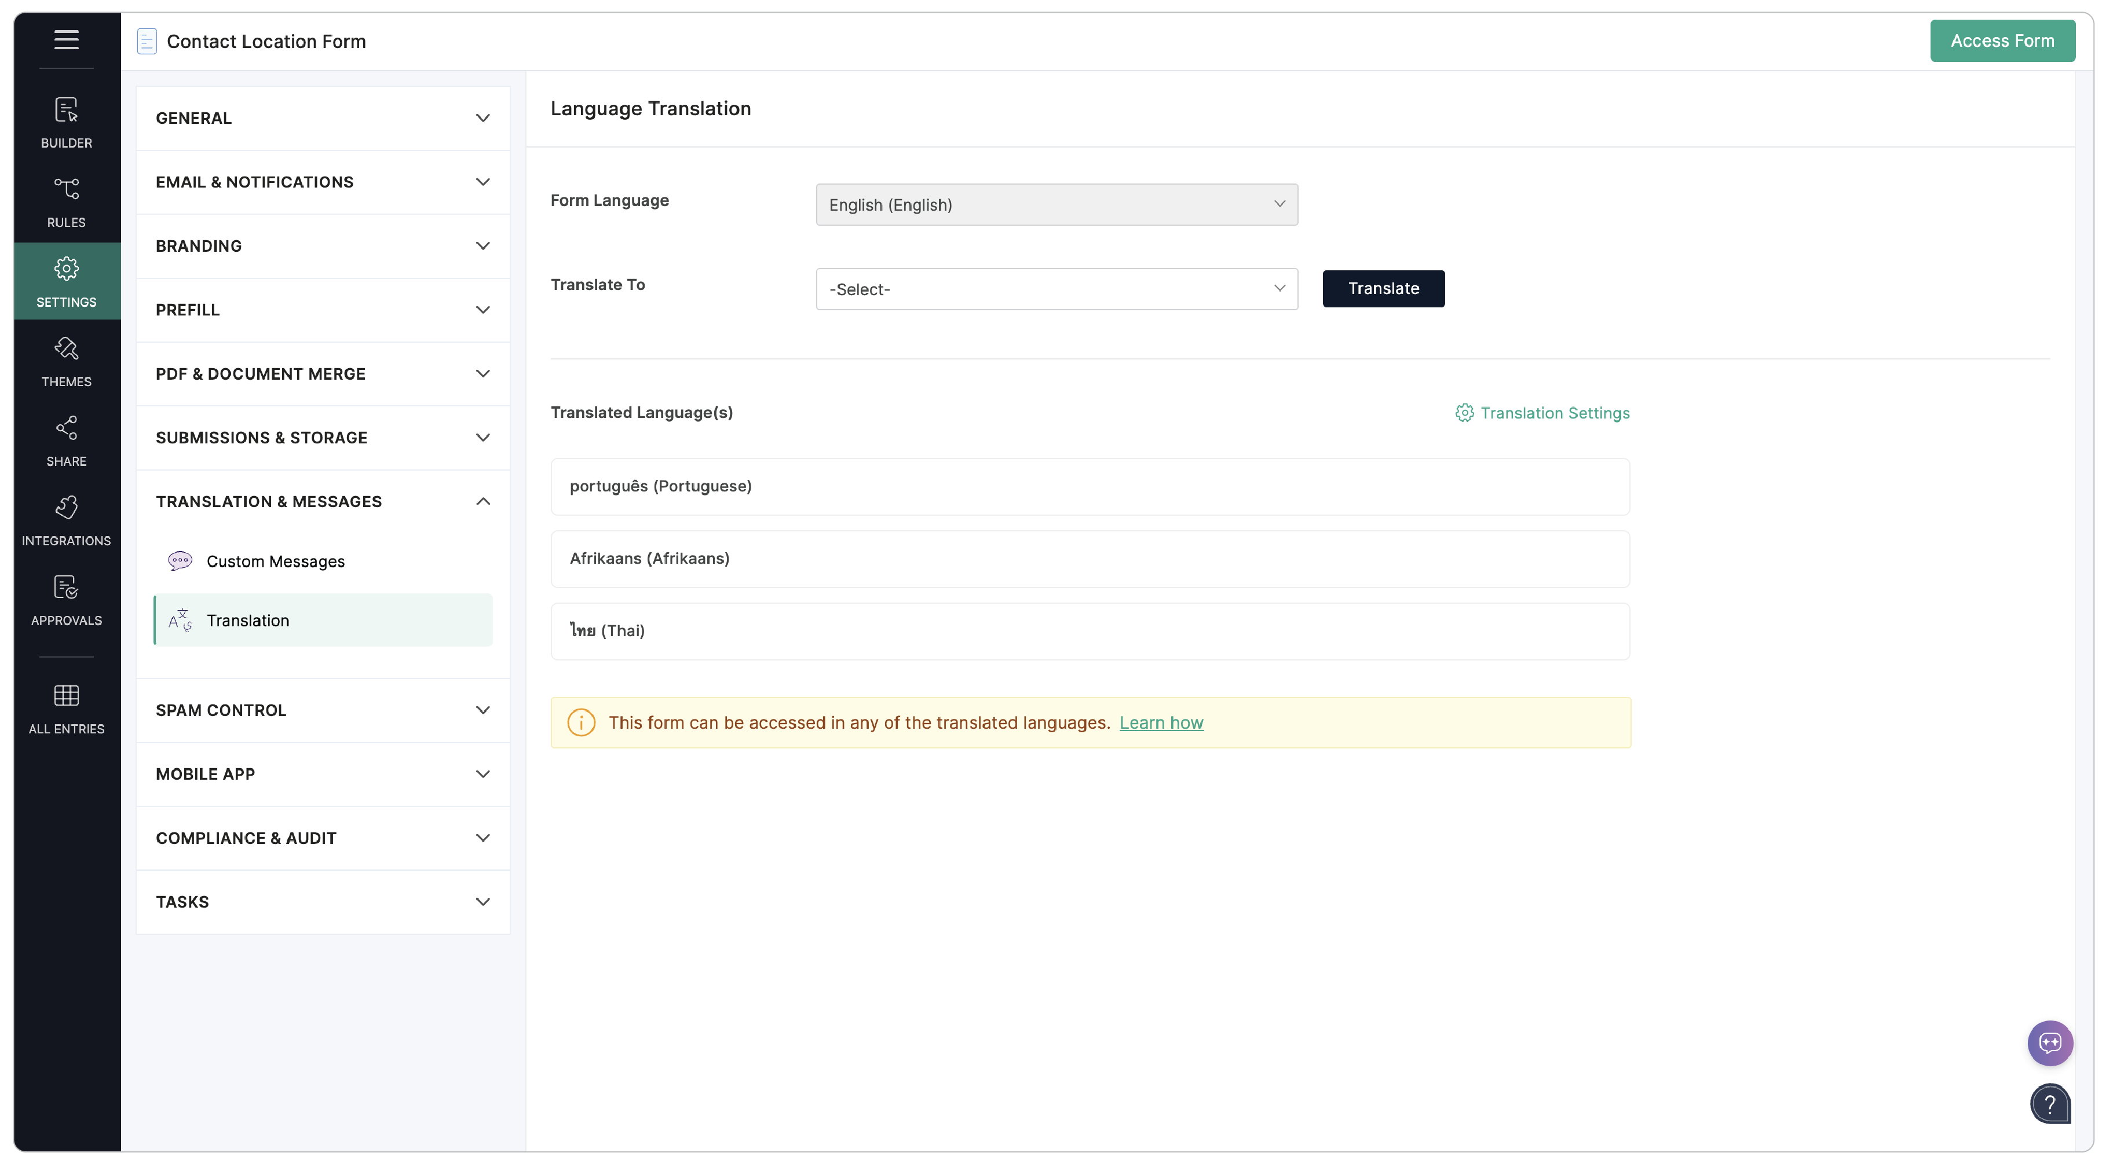This screenshot has width=2113, height=1171.
Task: Open the Form Language dropdown
Action: click(x=1056, y=204)
